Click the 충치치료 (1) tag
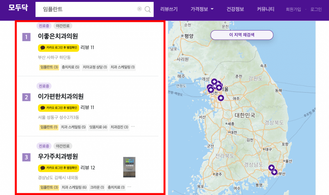Image resolution: width=329 pixels, height=195 pixels. pos(116,187)
